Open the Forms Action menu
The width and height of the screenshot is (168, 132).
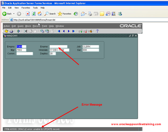pyautogui.click(x=7, y=26)
